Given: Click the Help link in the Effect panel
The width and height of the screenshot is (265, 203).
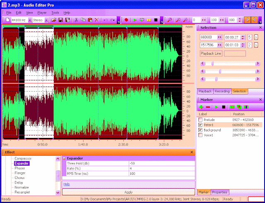Looking at the screenshot, I should coord(66,184).
